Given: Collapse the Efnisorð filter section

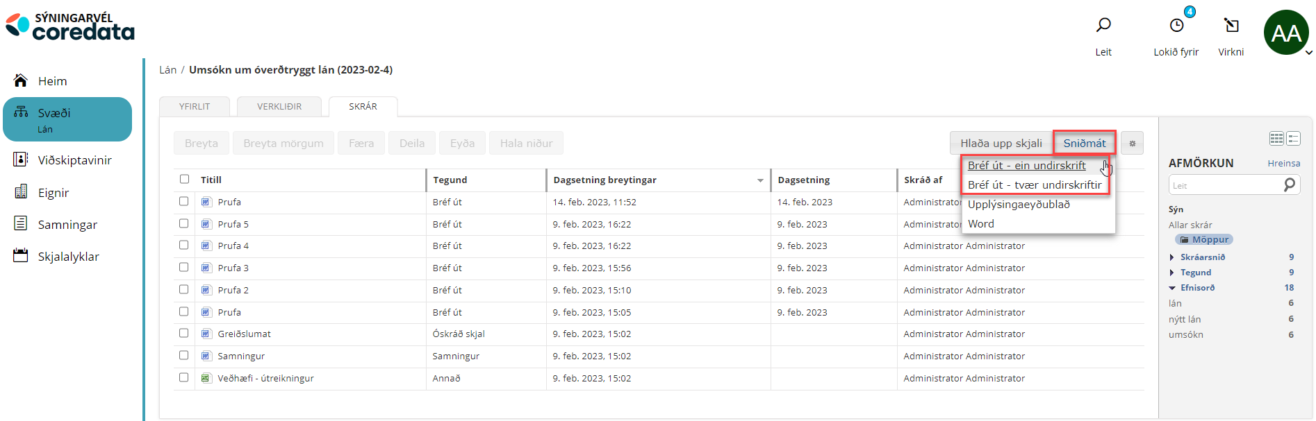Looking at the screenshot, I should 1172,288.
